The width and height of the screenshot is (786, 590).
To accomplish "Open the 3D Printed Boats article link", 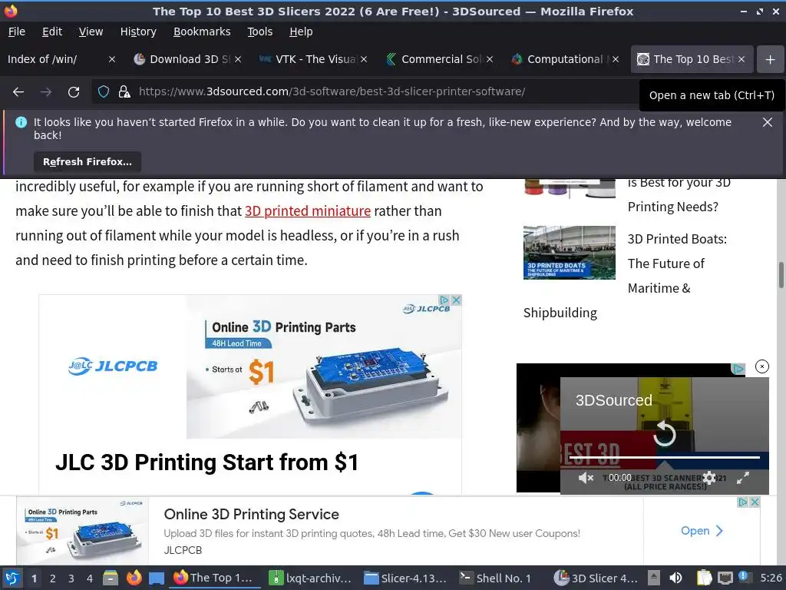I will point(677,264).
